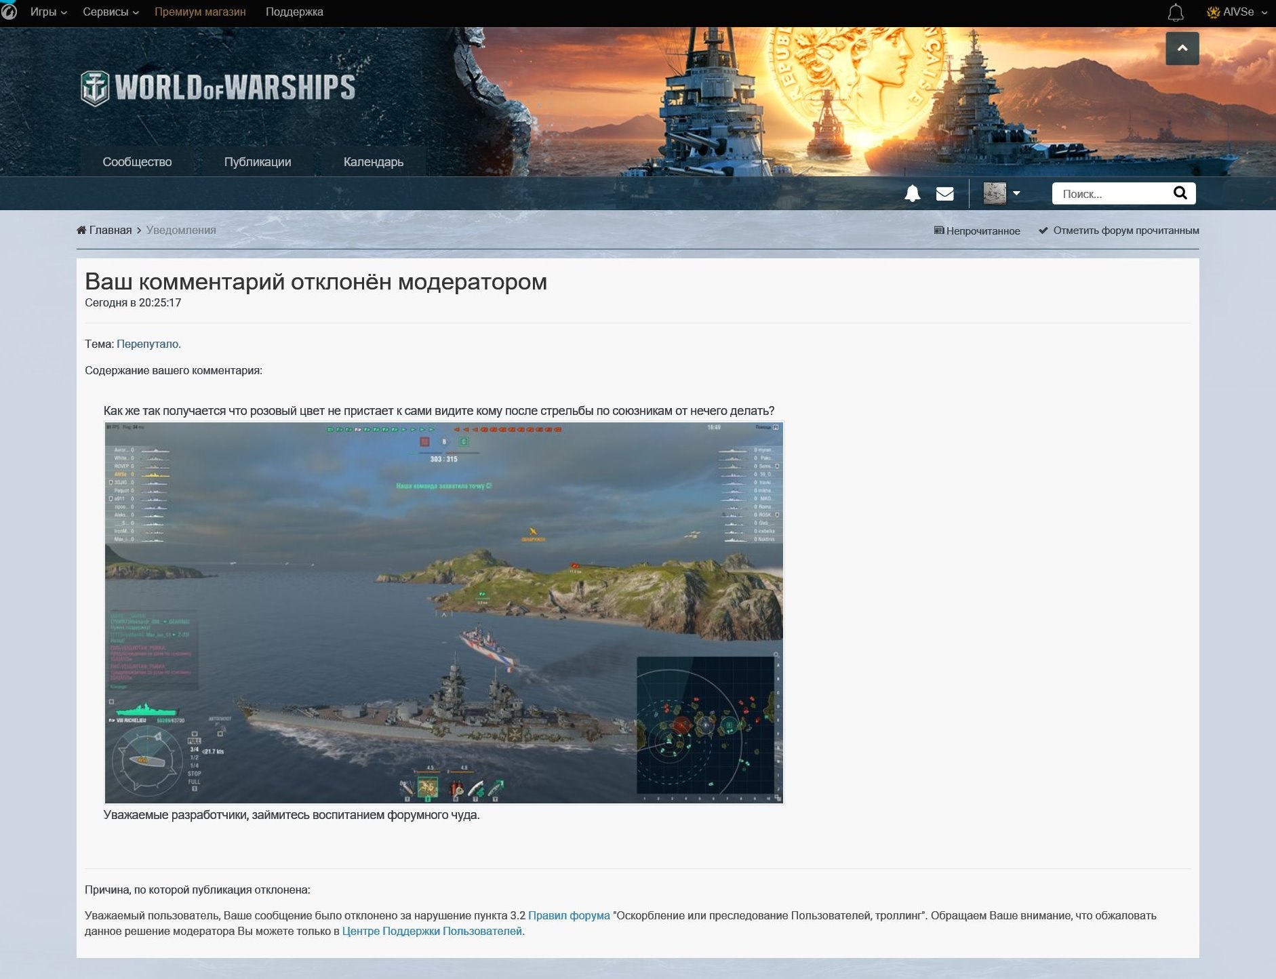This screenshot has width=1276, height=979.
Task: Open the topic link Перепутало.
Action: pos(148,344)
